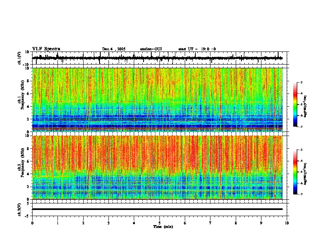Click the "start UT = 19:0 :0" text

[197, 49]
